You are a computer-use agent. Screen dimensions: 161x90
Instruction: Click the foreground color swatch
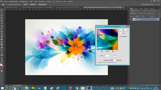1,65
